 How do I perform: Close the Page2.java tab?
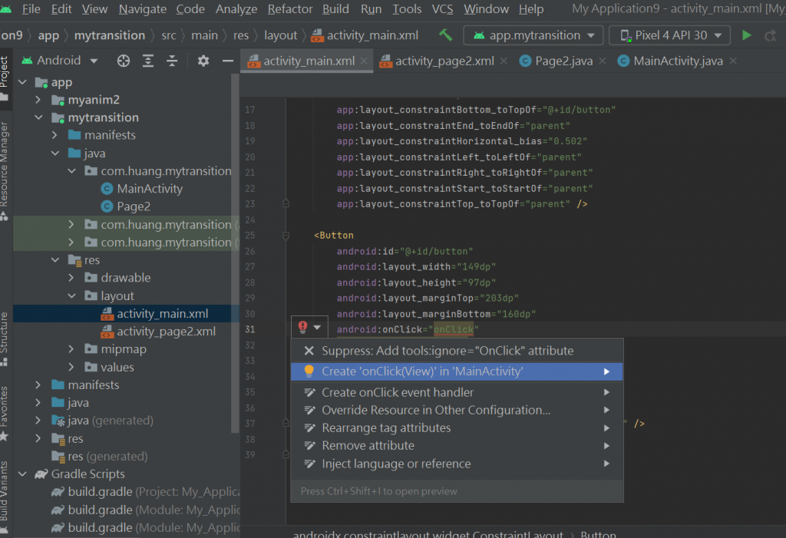click(x=602, y=61)
